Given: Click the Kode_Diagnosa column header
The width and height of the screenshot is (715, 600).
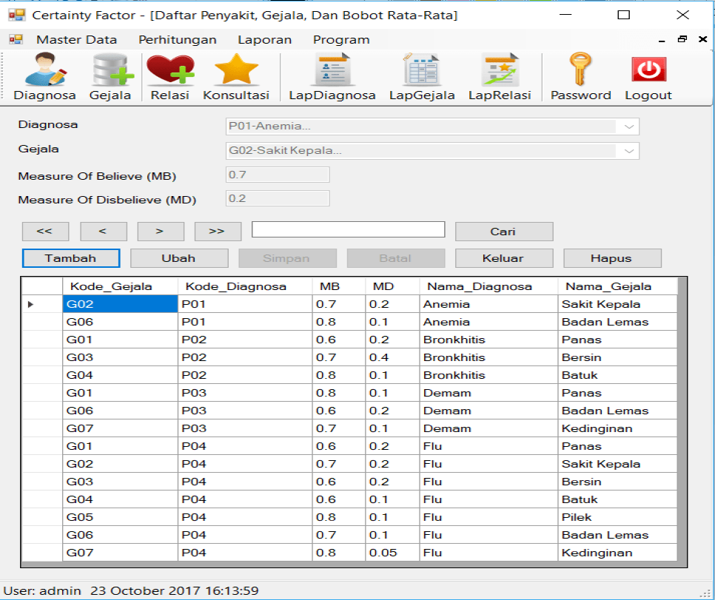Looking at the screenshot, I should tap(245, 286).
